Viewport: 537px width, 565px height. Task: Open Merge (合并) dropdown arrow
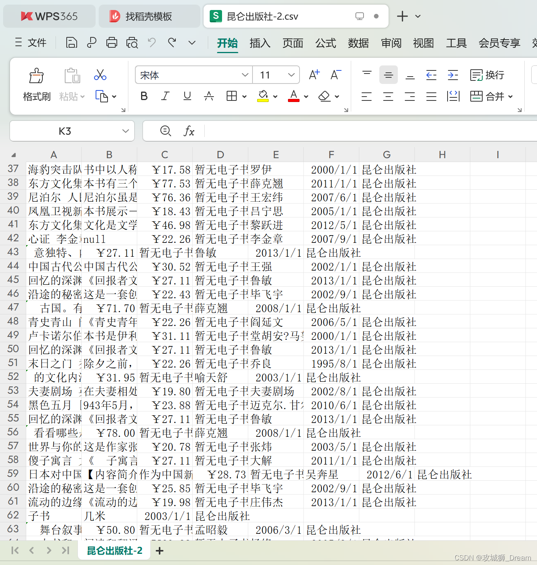coord(510,97)
